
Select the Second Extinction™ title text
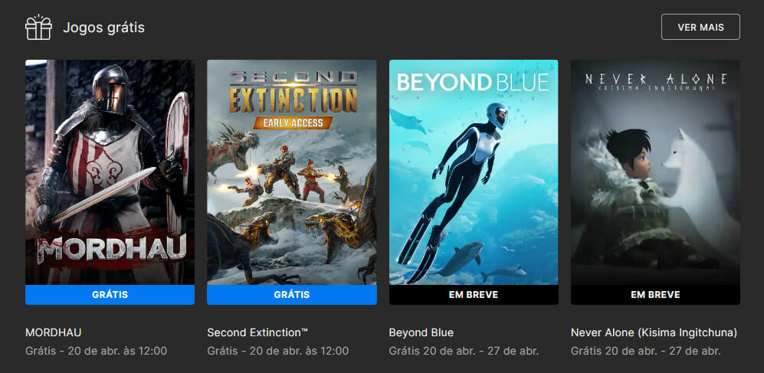tap(257, 332)
